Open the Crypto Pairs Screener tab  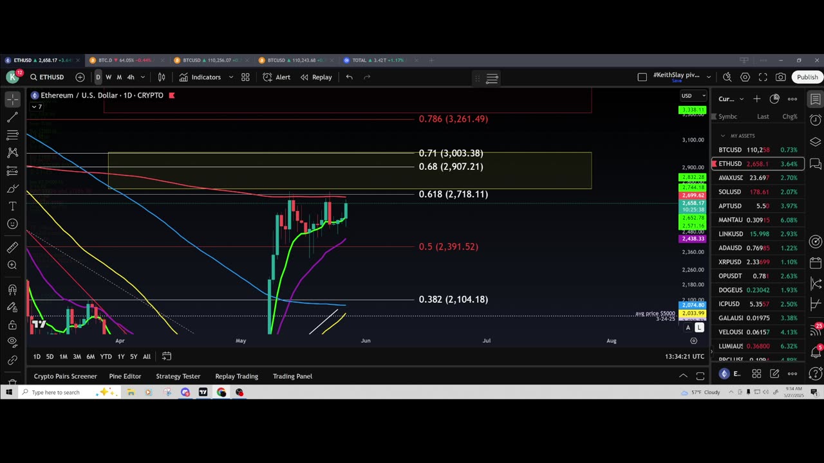[x=65, y=376]
